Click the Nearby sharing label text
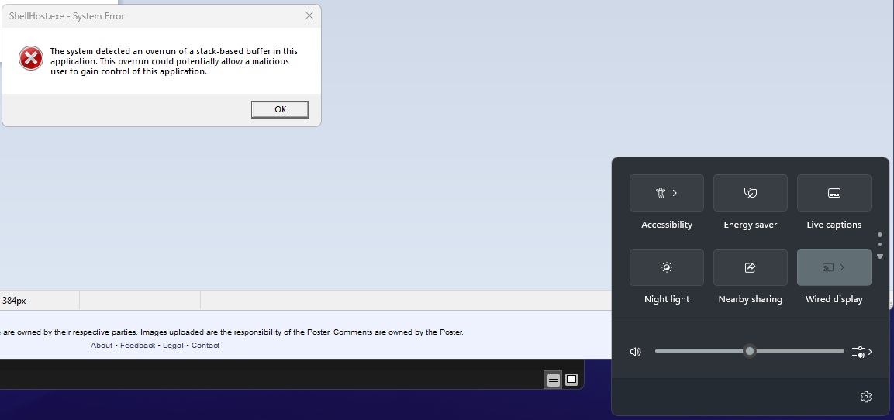Image resolution: width=894 pixels, height=420 pixels. click(x=751, y=299)
